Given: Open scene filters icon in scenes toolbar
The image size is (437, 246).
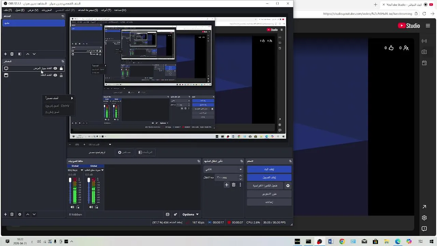Looking at the screenshot, I should 20,54.
